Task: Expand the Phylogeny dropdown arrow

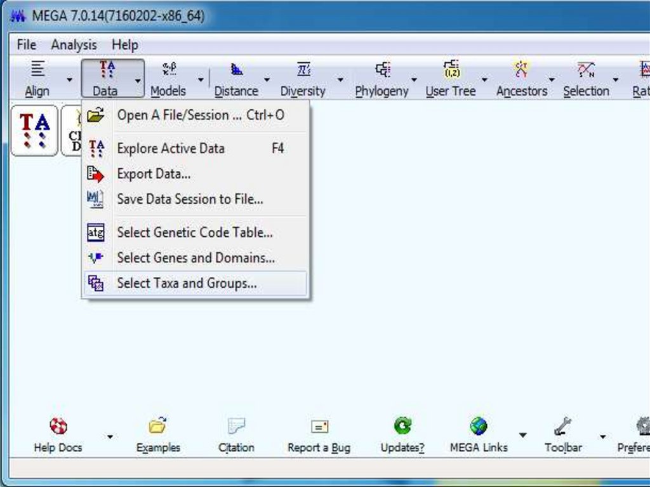Action: (x=414, y=79)
